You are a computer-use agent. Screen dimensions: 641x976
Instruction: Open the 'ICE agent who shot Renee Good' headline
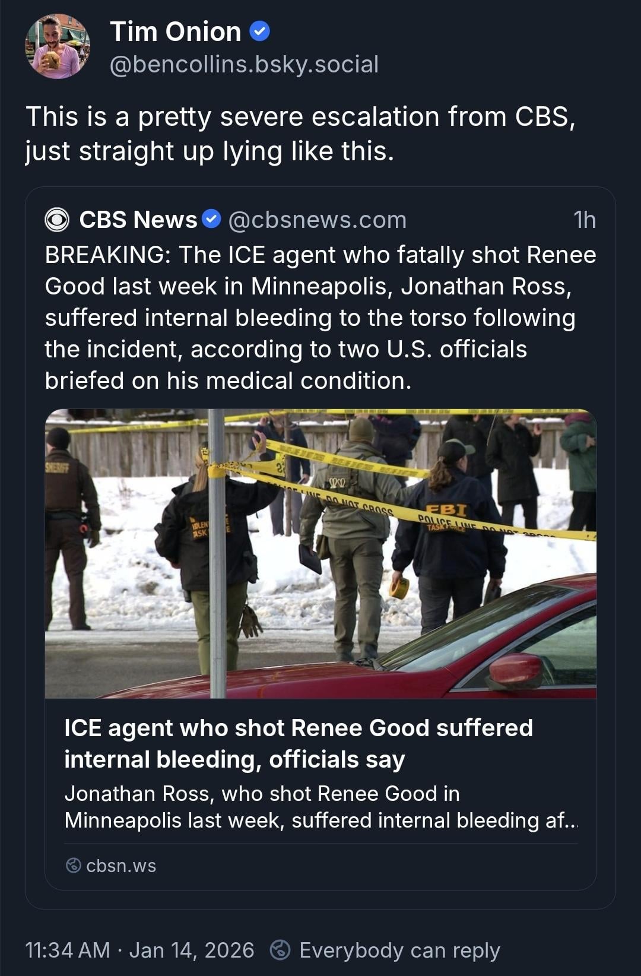click(x=299, y=743)
